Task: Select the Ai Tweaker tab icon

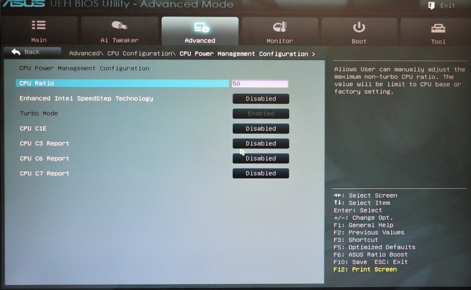Action: coord(120,25)
